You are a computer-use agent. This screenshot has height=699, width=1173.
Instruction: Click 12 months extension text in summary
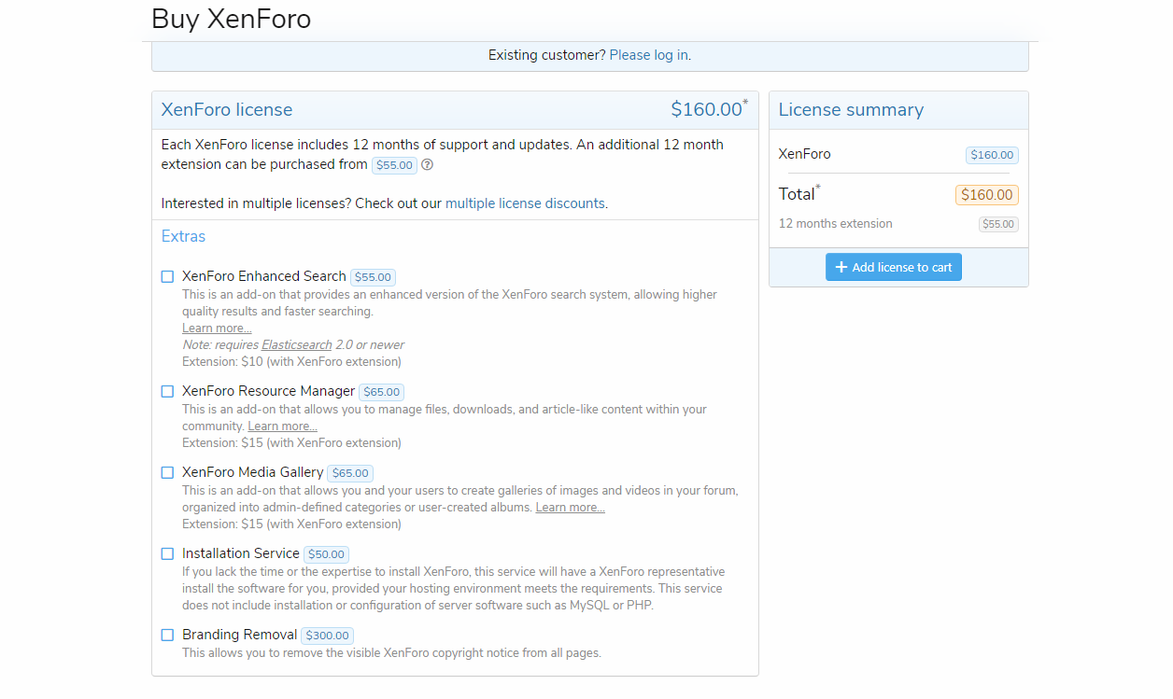click(835, 224)
